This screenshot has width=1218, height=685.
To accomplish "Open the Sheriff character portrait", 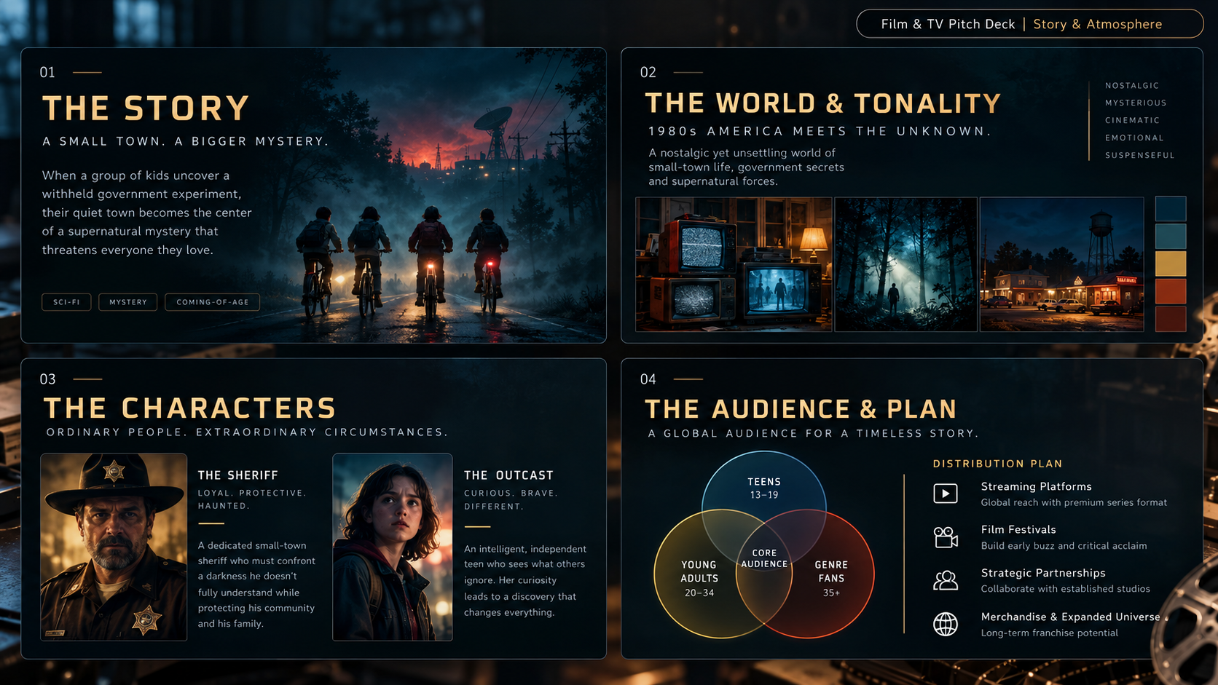I will pyautogui.click(x=114, y=547).
